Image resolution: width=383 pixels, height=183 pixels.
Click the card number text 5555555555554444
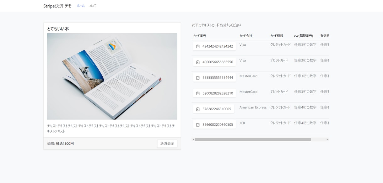point(218,78)
